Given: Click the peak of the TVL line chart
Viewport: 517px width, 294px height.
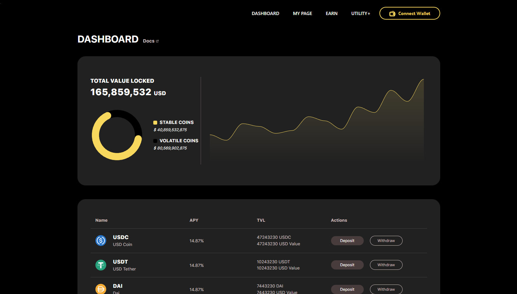Looking at the screenshot, I should point(423,79).
